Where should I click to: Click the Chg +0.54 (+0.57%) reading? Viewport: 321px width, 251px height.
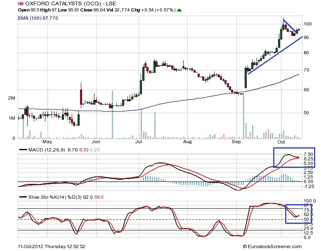(x=153, y=10)
